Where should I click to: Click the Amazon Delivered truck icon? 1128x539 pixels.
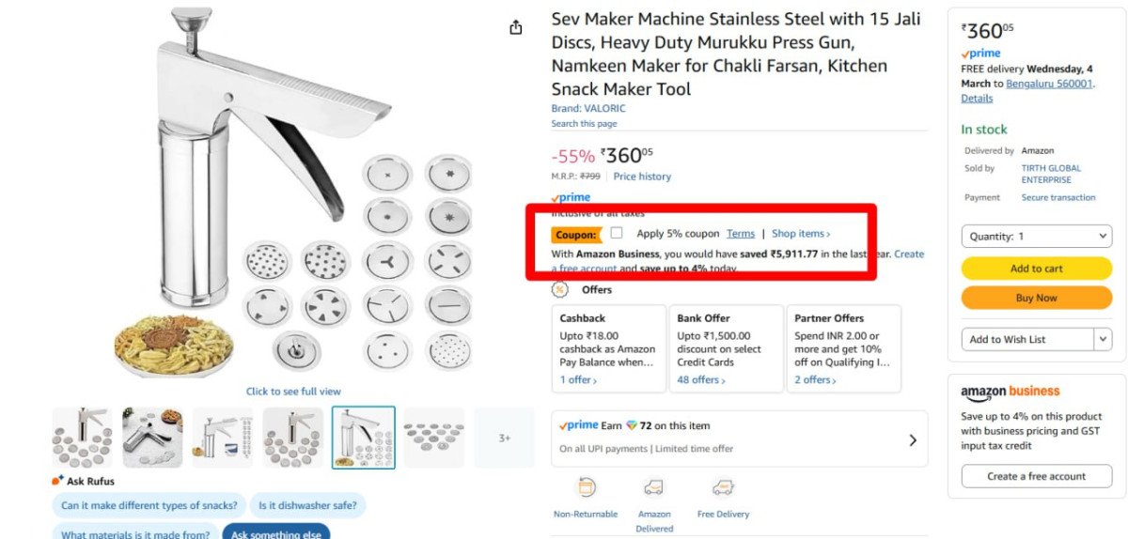point(653,487)
